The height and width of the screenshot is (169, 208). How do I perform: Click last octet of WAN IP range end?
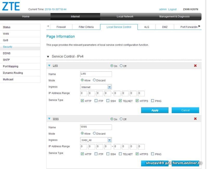[141, 147]
